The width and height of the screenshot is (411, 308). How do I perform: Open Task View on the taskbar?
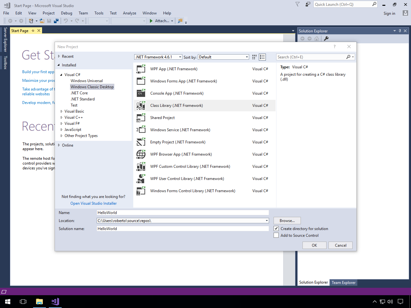23,302
